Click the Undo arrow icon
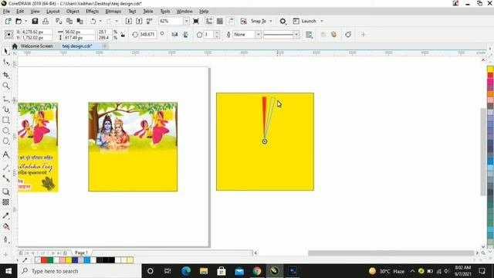 pyautogui.click(x=93, y=21)
